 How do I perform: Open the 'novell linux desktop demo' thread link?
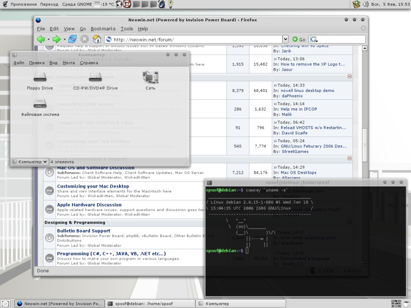pos(307,91)
